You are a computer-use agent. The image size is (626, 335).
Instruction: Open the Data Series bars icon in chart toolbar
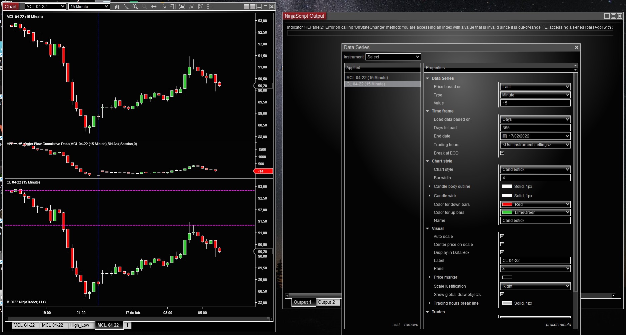click(117, 7)
